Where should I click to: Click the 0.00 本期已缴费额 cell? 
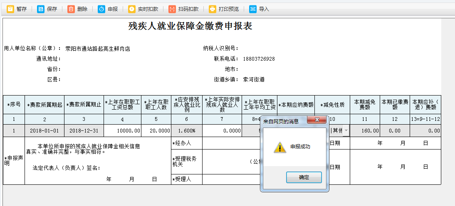[395, 131]
